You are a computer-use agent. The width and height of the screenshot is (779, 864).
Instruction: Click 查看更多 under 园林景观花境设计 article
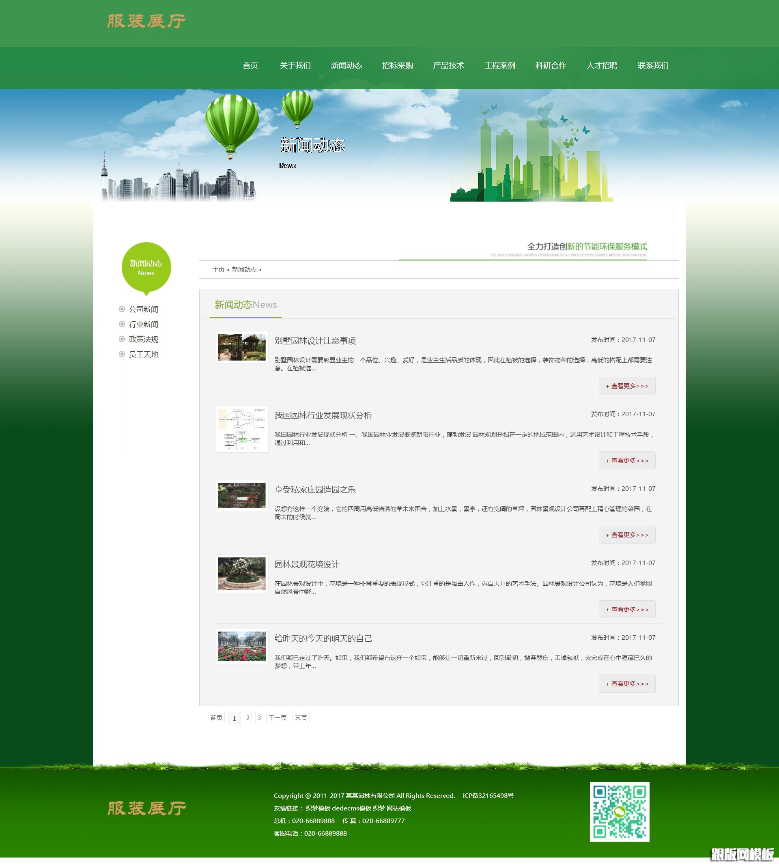pyautogui.click(x=626, y=609)
